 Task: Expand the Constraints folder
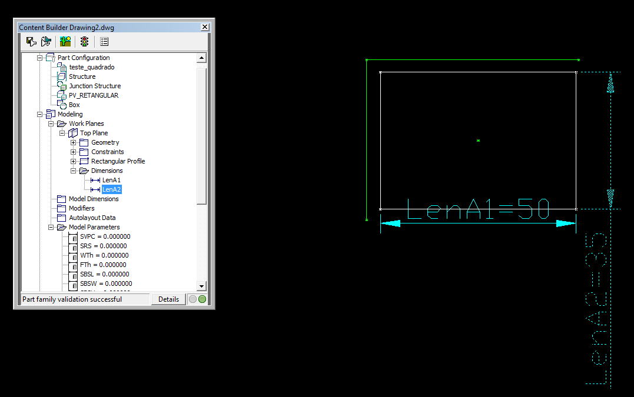[73, 152]
